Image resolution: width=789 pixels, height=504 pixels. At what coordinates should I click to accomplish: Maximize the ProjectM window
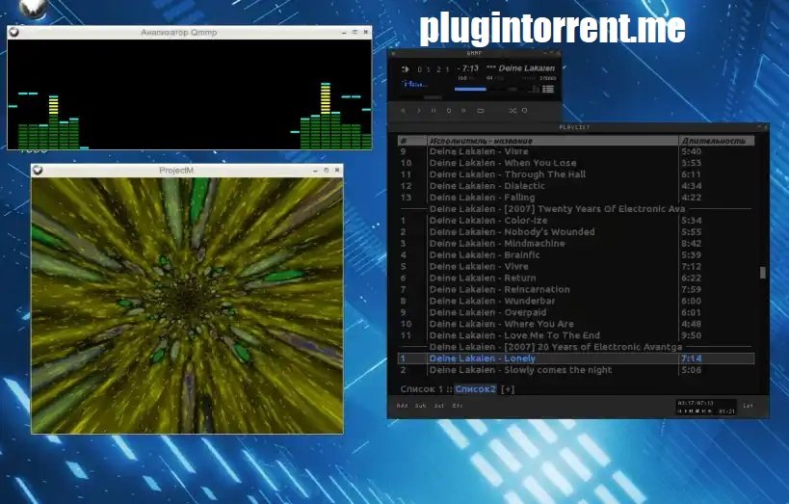pos(326,171)
